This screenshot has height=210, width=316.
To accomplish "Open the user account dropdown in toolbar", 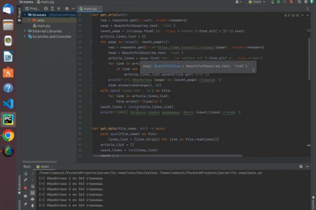I will click(238, 2).
